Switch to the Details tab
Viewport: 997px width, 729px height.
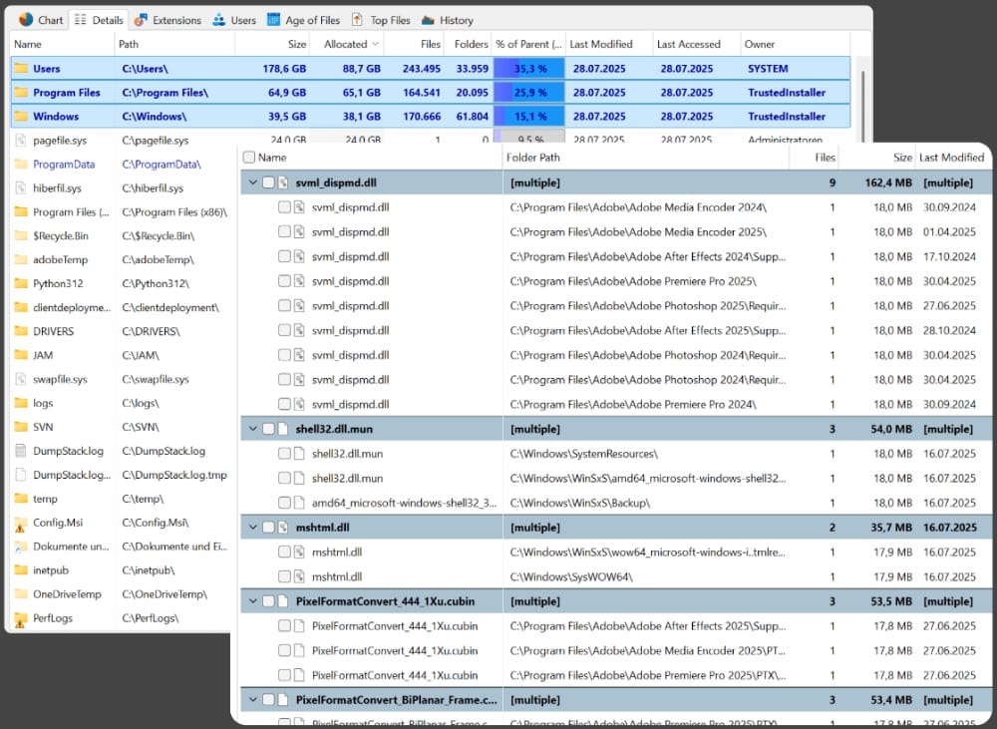pos(99,20)
